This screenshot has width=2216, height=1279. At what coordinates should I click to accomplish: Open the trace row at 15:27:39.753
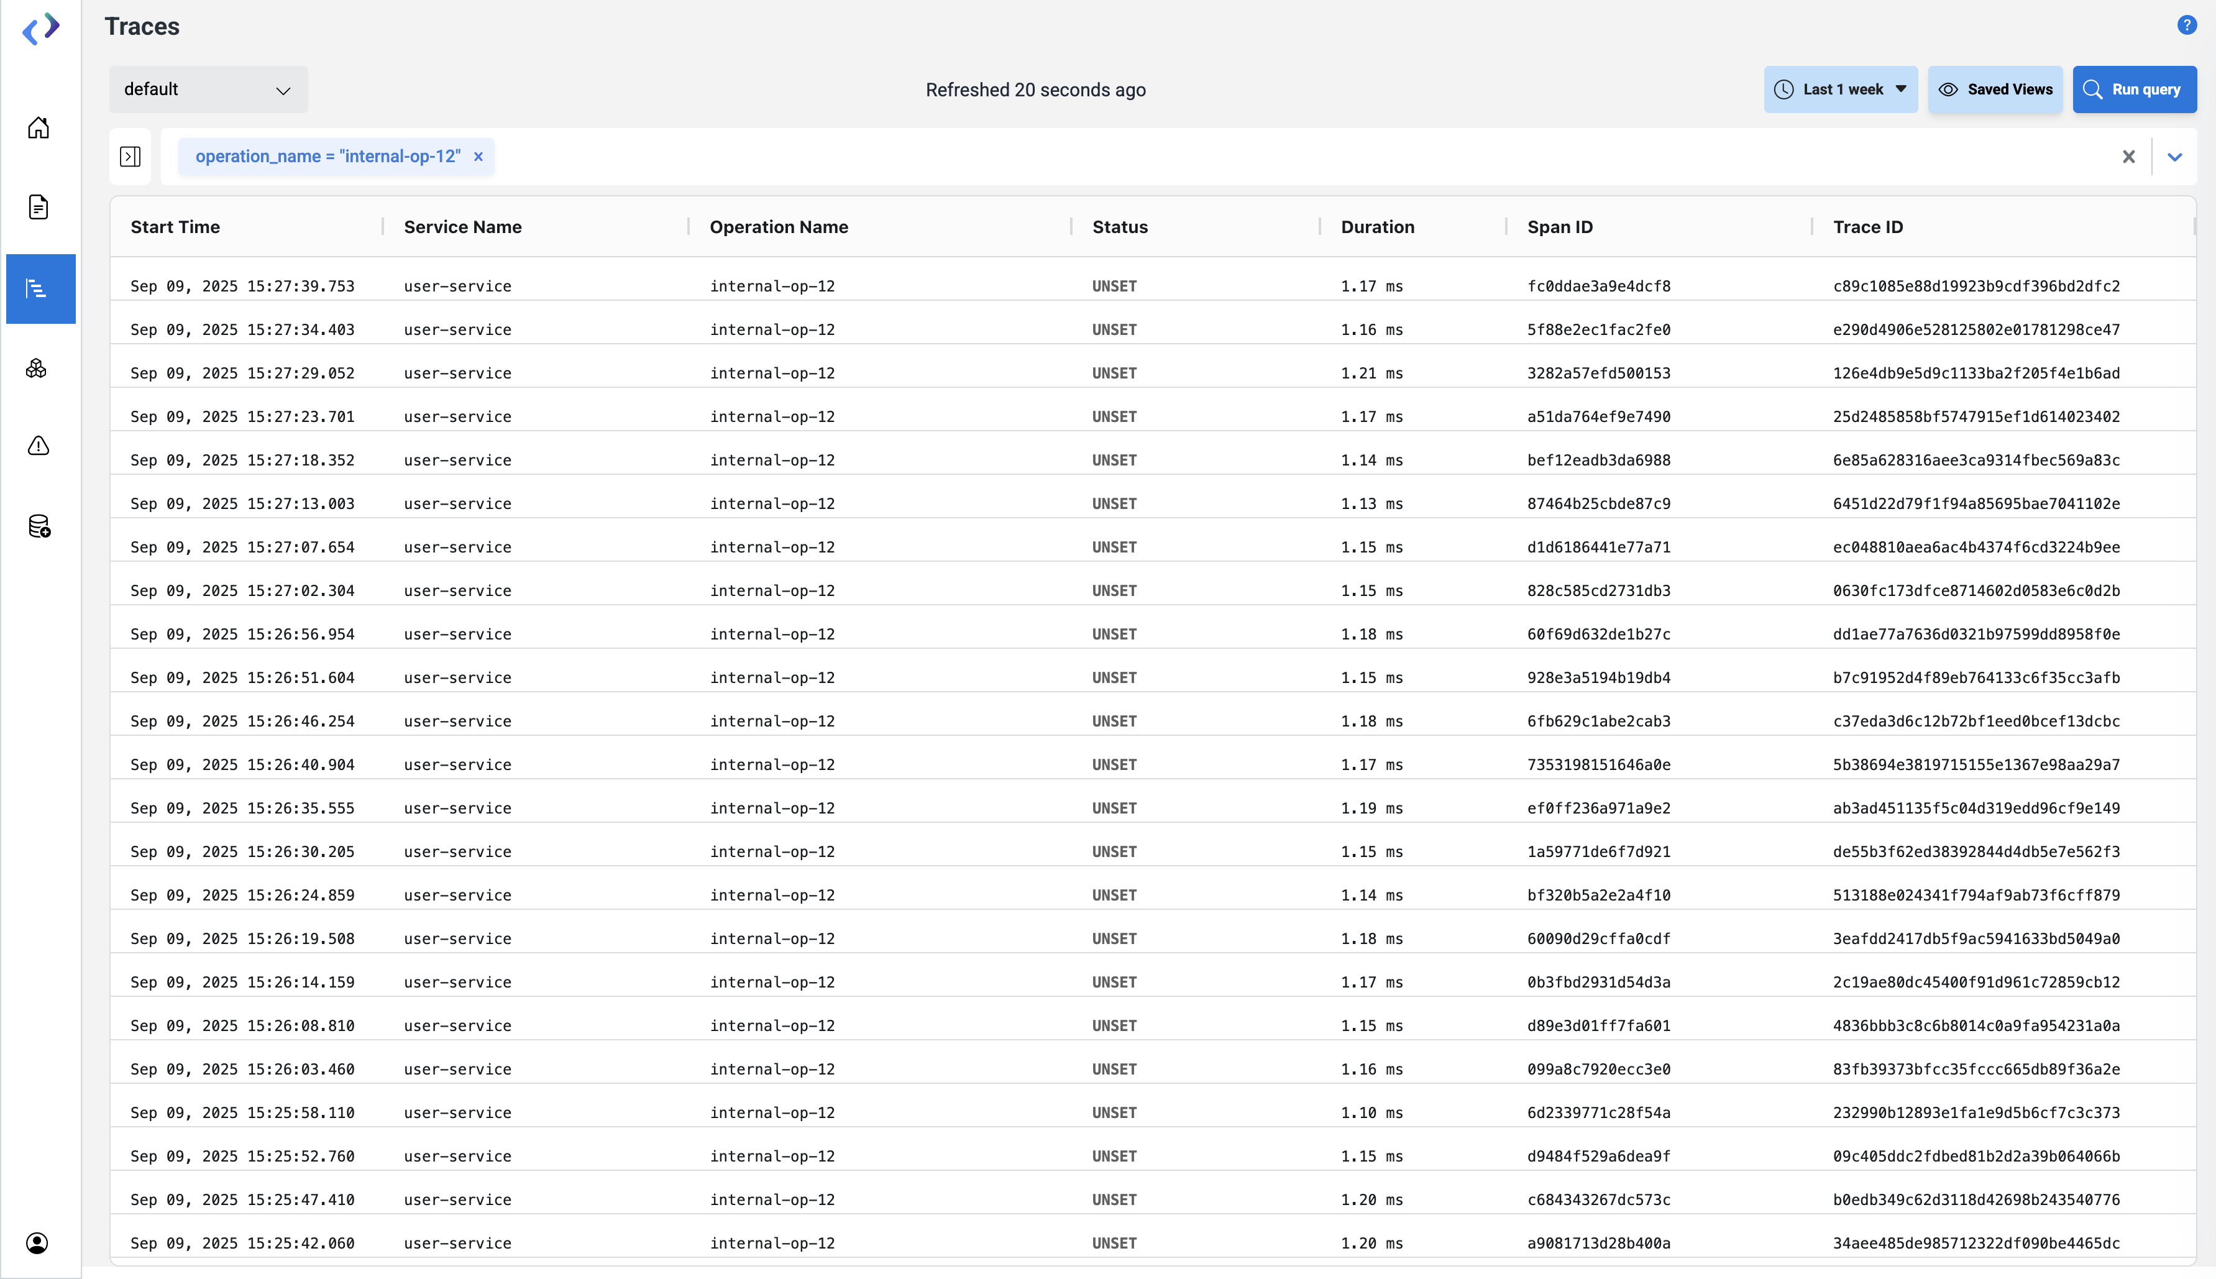[242, 285]
